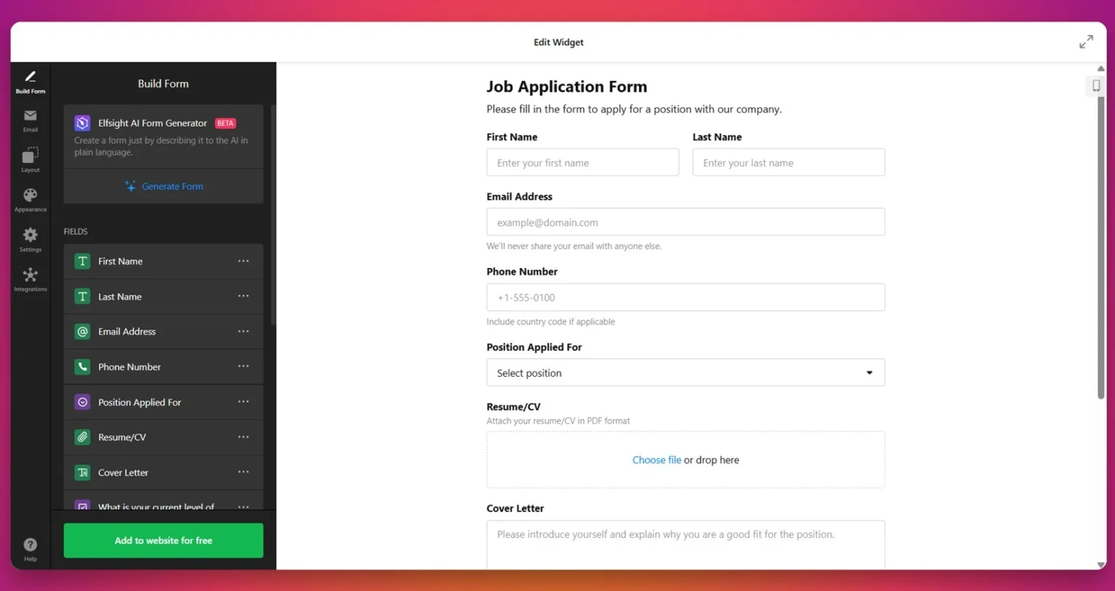1115x591 pixels.
Task: Open options for the Email Address field
Action: (x=243, y=331)
